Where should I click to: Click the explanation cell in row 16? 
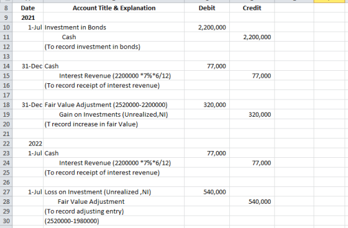tap(114, 85)
